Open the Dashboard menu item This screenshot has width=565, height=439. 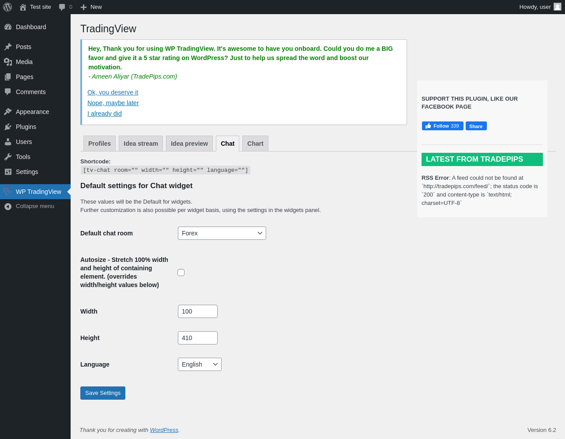[35, 27]
